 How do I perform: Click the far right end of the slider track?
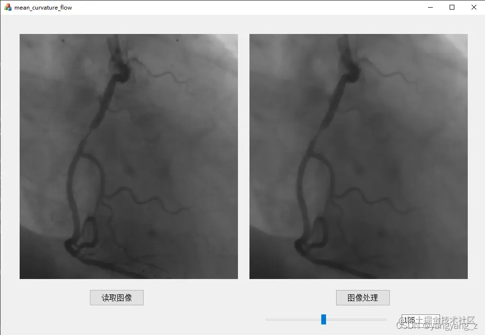coord(385,320)
